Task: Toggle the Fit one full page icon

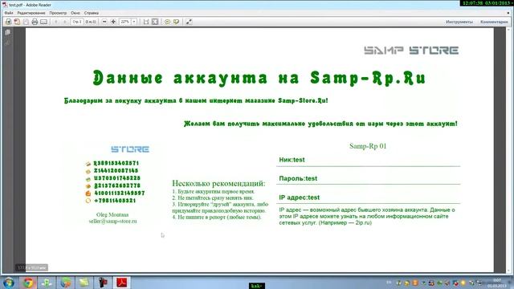Action: pos(155,22)
